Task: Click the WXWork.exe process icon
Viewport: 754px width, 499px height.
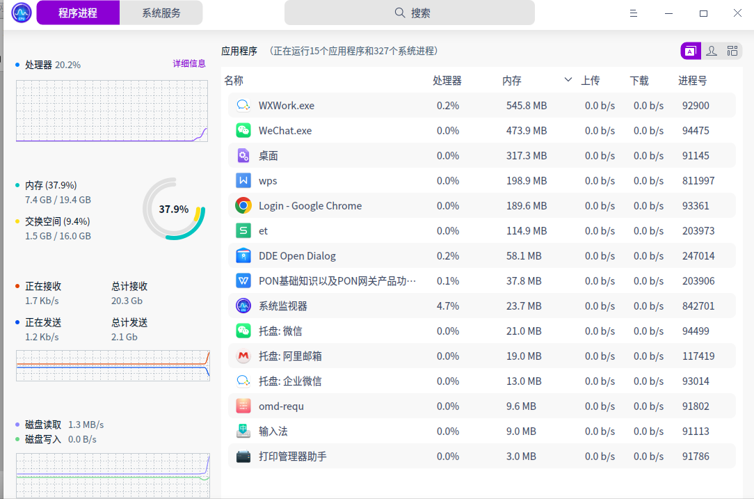Action: pos(243,106)
